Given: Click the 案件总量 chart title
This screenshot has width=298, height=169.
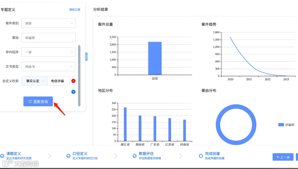Looking at the screenshot, I should 105,24.
